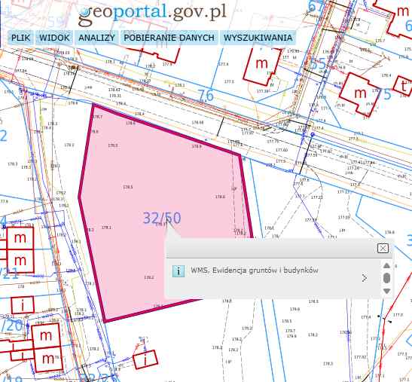Close the info popup window
This screenshot has width=412, height=382.
[x=383, y=248]
